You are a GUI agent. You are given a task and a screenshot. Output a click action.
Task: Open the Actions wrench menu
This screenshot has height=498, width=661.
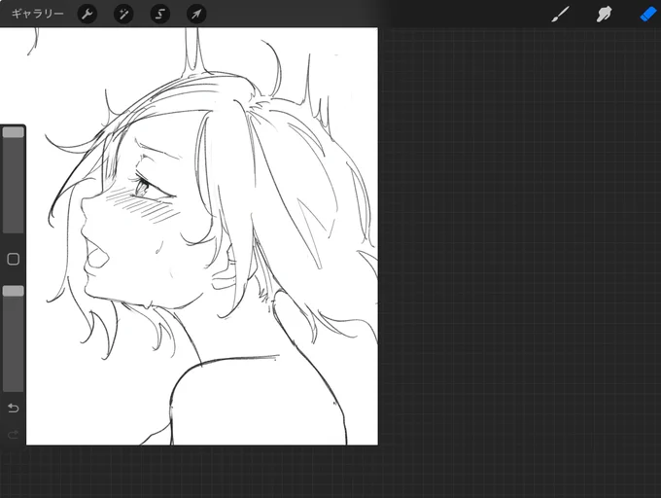pyautogui.click(x=87, y=14)
